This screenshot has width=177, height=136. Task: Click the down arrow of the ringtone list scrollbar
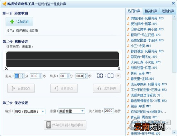[174, 132]
